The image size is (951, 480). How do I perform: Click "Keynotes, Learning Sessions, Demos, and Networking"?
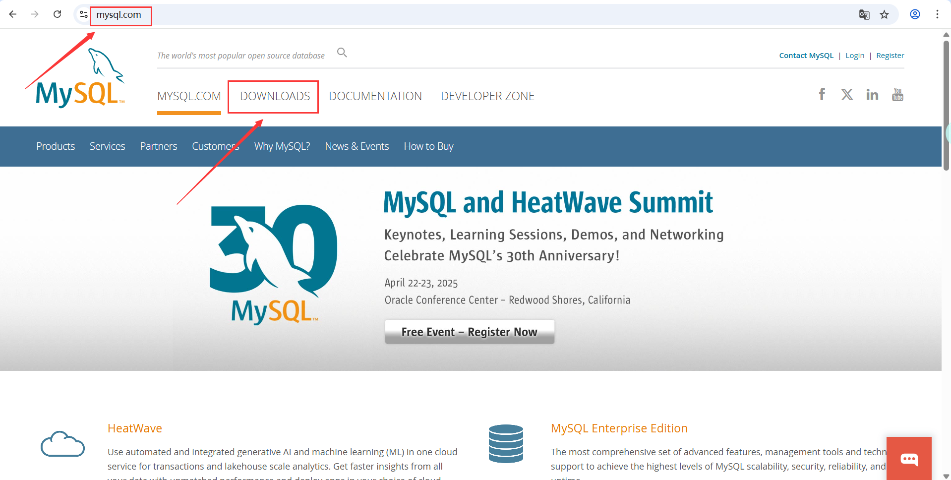pos(554,235)
